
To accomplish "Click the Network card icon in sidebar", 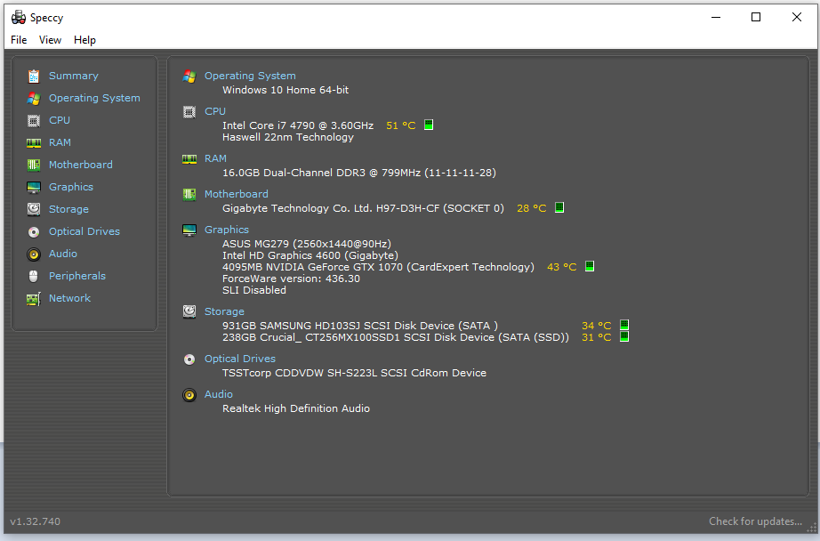I will pos(34,299).
